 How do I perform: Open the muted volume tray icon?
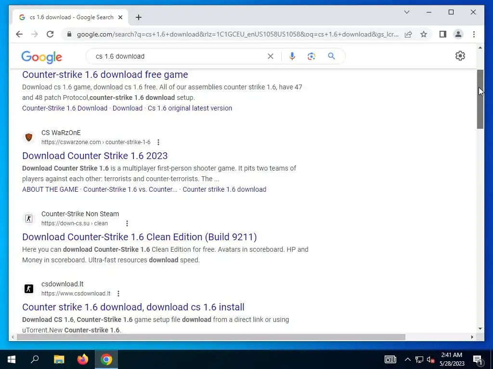(x=431, y=359)
